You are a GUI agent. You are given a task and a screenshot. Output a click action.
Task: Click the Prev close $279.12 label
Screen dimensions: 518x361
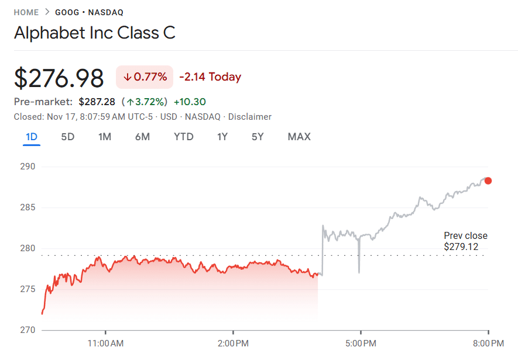tap(465, 241)
